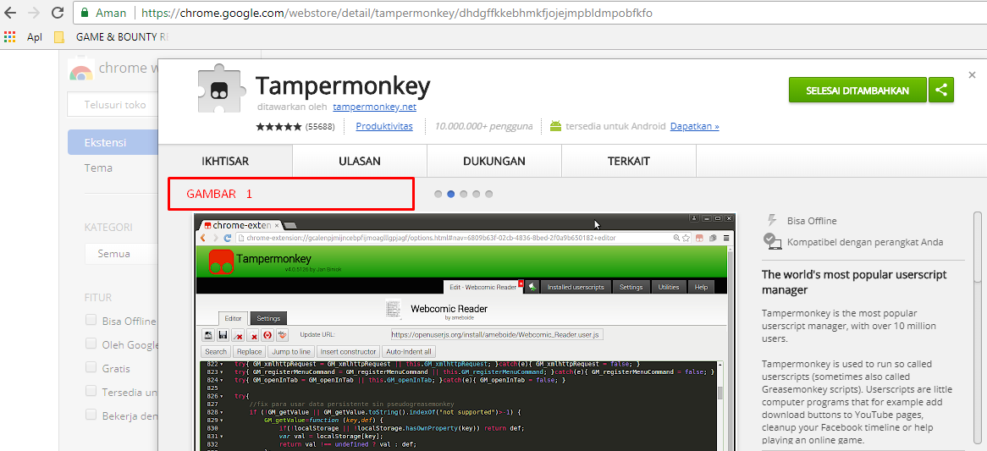Tick the Bekerja den... filter checkbox
This screenshot has width=987, height=451.
[x=91, y=415]
